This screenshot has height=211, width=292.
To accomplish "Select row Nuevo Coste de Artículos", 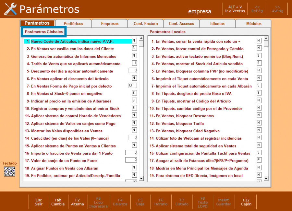I will (78, 41).
